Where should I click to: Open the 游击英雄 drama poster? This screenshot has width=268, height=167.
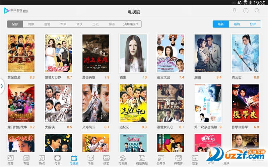[95, 53]
